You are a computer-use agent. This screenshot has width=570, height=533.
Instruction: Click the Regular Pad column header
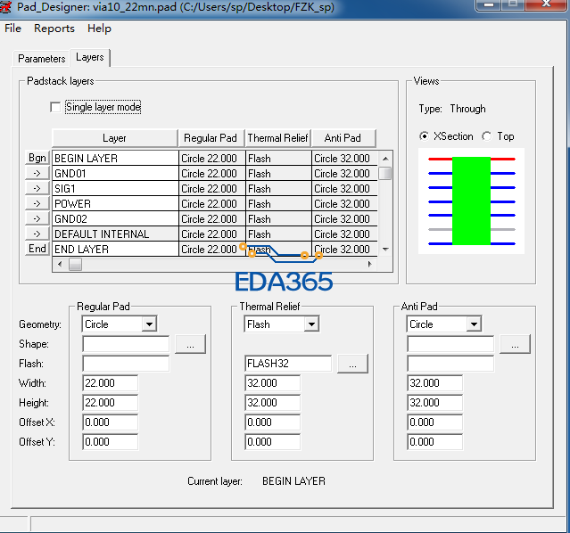point(211,138)
